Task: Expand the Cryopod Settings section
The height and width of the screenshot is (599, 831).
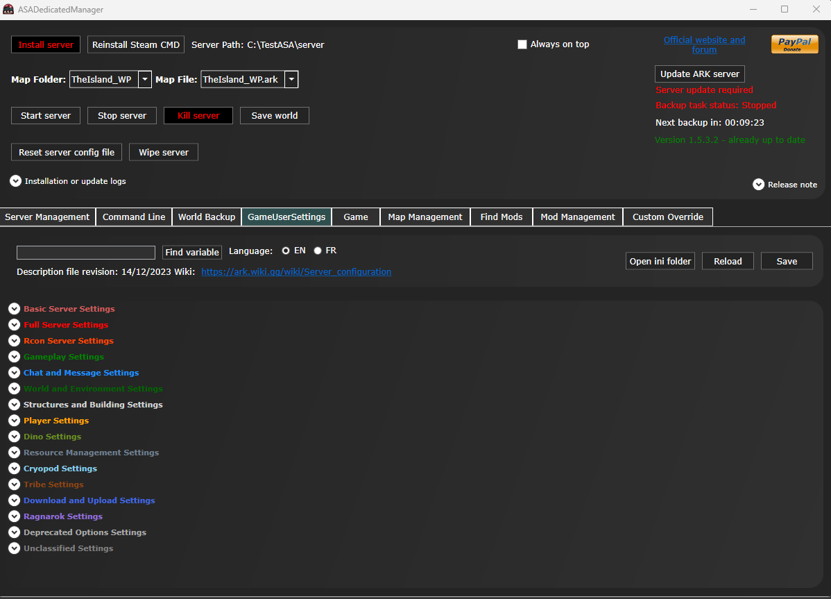Action: [x=15, y=469]
